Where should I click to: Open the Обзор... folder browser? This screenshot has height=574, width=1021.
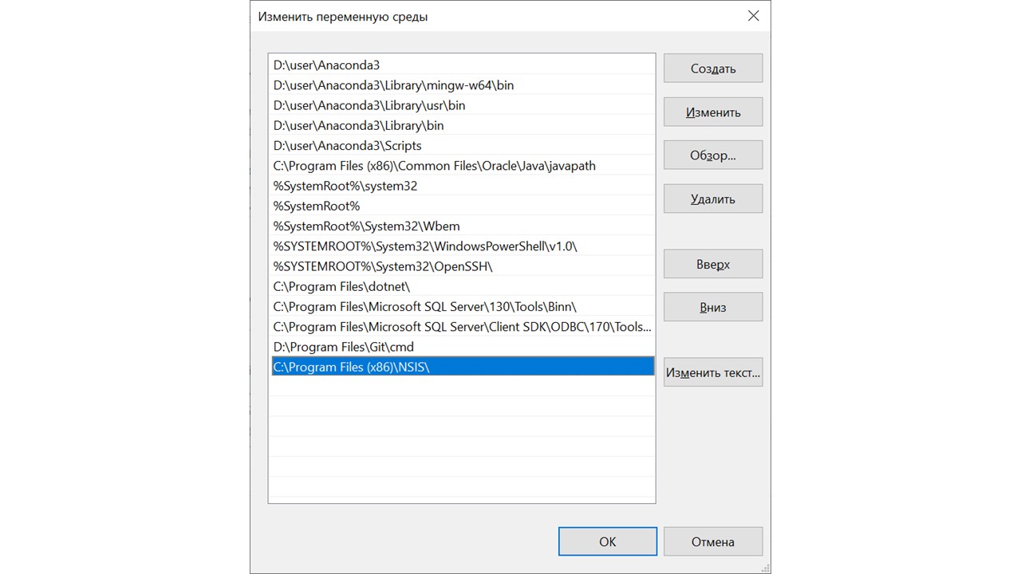tap(712, 155)
